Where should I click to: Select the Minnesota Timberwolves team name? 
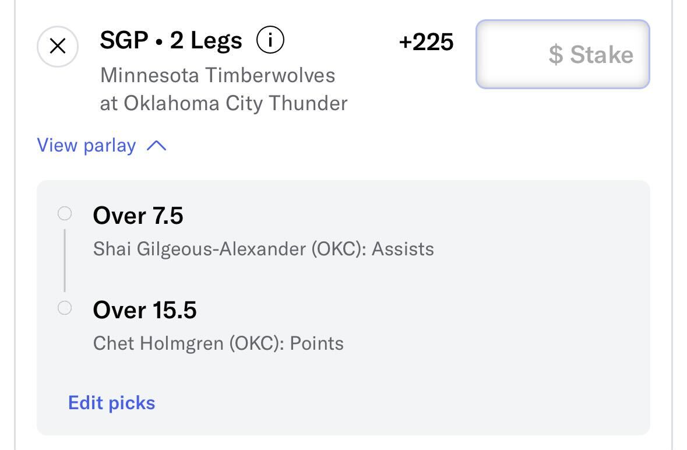218,75
